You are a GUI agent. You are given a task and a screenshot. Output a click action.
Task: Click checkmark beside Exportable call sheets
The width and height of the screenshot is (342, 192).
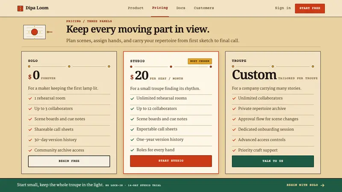[x=132, y=129]
